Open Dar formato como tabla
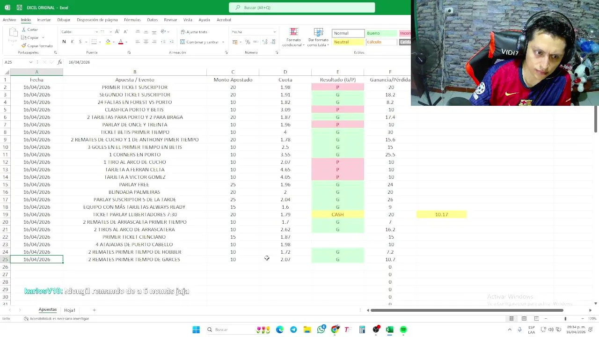Image resolution: width=599 pixels, height=337 pixels. click(x=318, y=37)
